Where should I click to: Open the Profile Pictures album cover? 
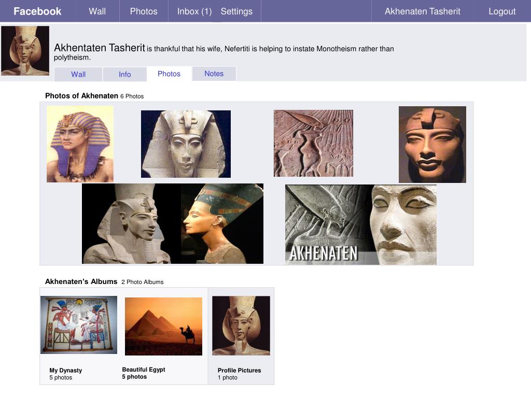click(241, 325)
